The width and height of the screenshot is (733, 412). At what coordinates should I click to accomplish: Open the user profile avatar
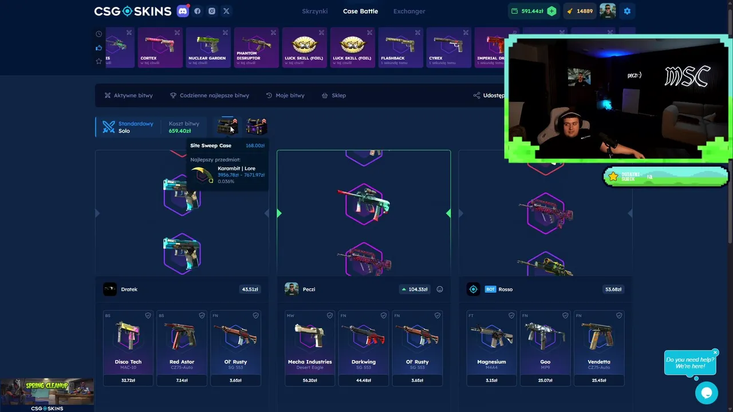(608, 11)
